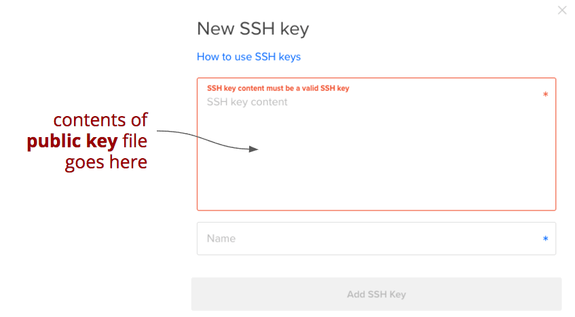
Task: Click the bold public key annotation text
Action: coord(72,141)
